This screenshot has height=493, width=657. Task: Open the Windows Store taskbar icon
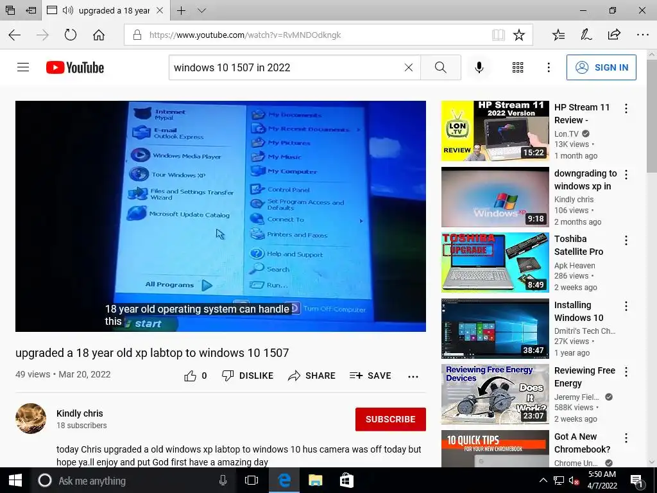(346, 480)
